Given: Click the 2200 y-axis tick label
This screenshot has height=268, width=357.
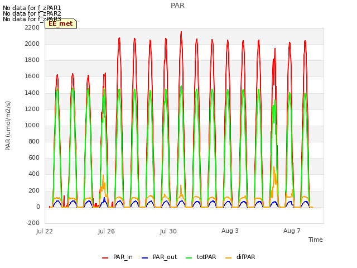Looking at the screenshot, I should (32, 27).
